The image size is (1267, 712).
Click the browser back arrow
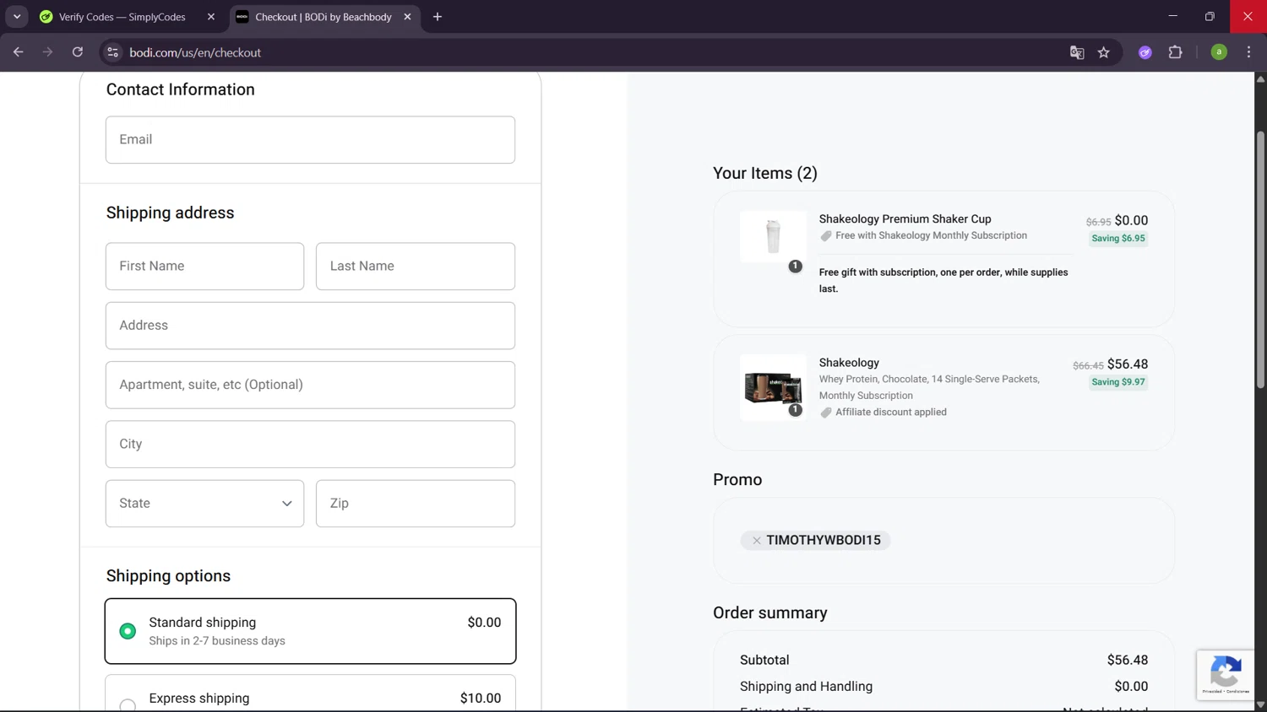coord(18,52)
